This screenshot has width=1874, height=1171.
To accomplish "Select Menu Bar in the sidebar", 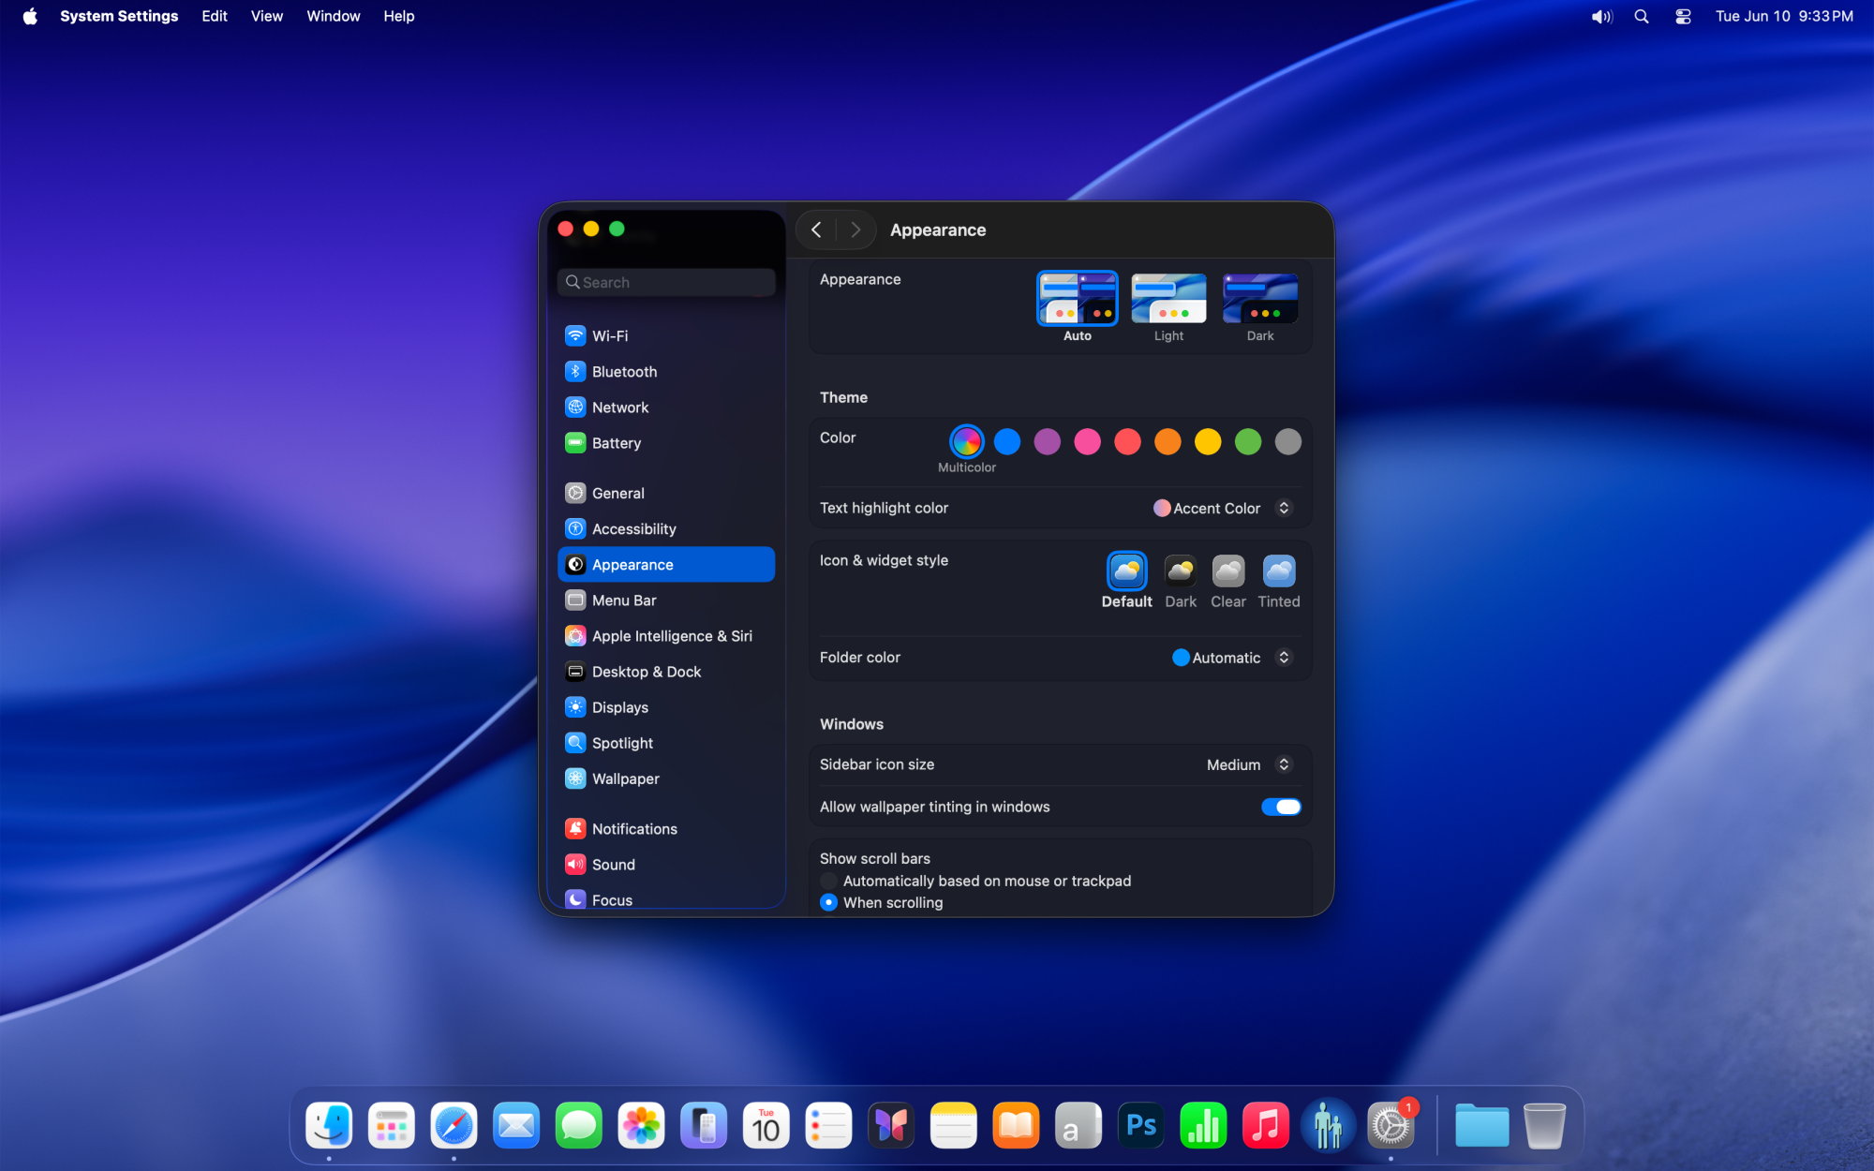I will [x=665, y=600].
